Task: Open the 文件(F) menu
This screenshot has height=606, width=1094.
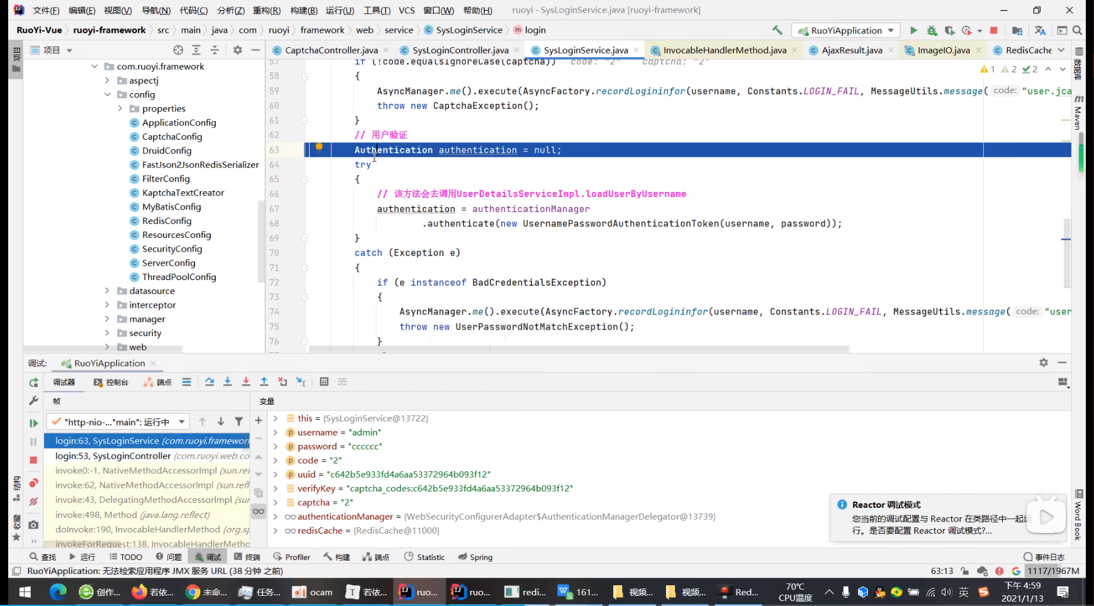Action: (x=46, y=10)
